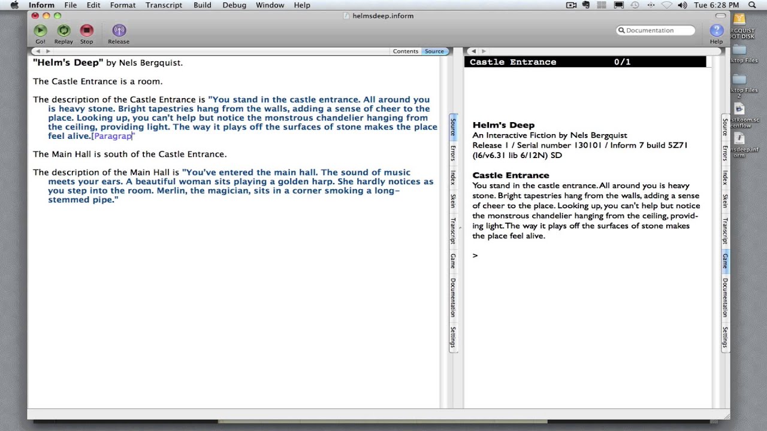Select right pane Documentation side tab
The image size is (767, 431).
pos(725,298)
